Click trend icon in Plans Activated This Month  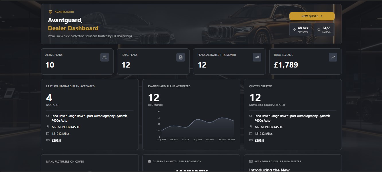pos(257,57)
